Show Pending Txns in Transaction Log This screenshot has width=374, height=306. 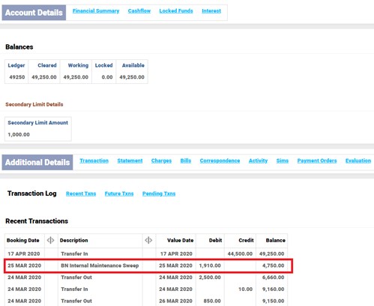(159, 193)
